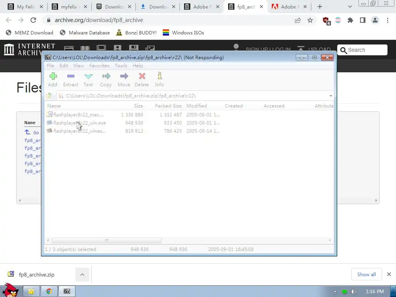Screen dimensions: 396x297
Task: Click the volume speaker tray icon
Action: (353, 292)
